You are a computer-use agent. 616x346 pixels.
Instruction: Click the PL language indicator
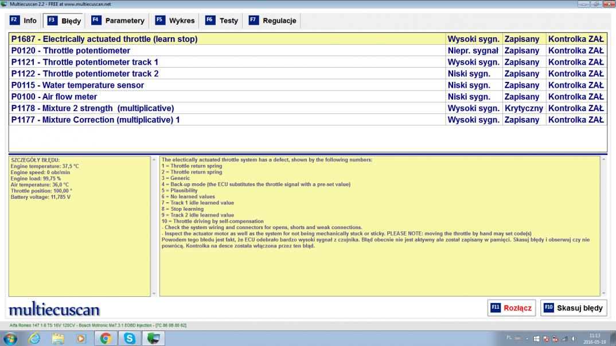509,338
